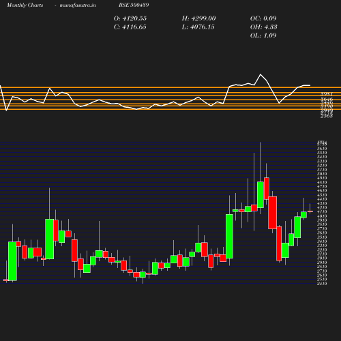Screen dimensions: 341x341
Task: Click the "OL: 1.09" reading
Action: [x=263, y=35]
